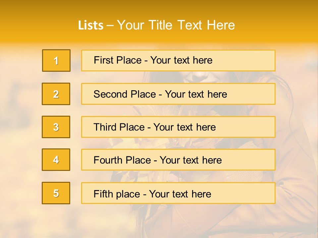
Task: Select the number 2 square
Action: click(x=56, y=94)
